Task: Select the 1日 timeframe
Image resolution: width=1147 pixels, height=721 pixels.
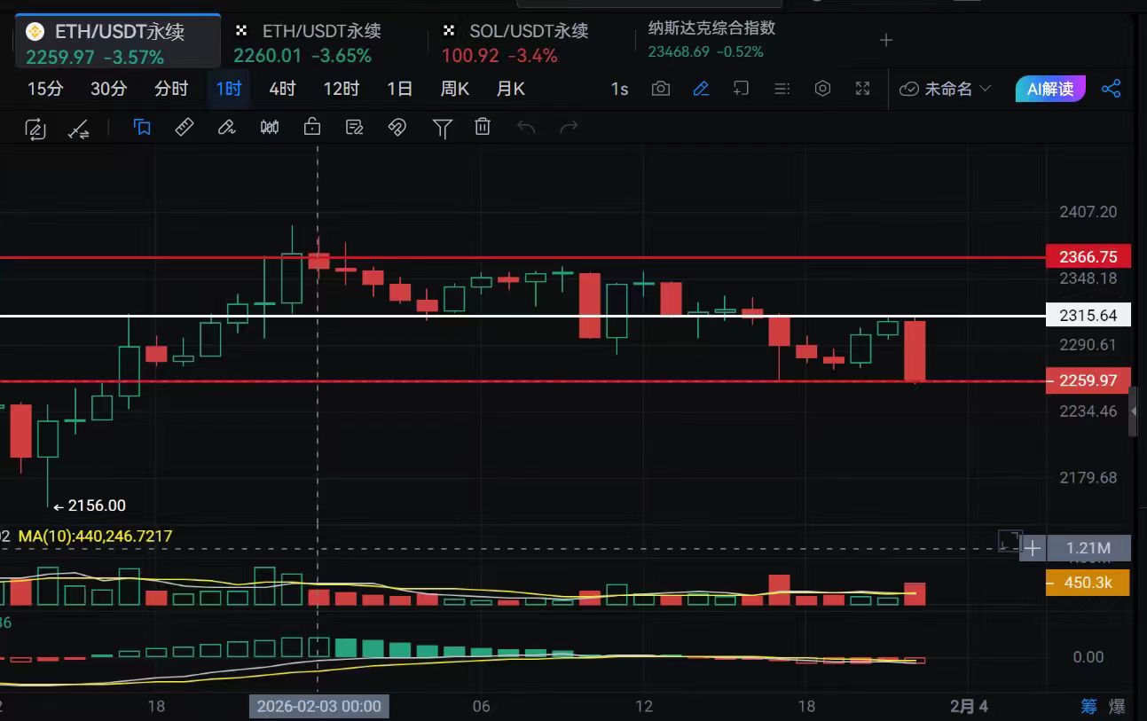Action: coord(400,89)
